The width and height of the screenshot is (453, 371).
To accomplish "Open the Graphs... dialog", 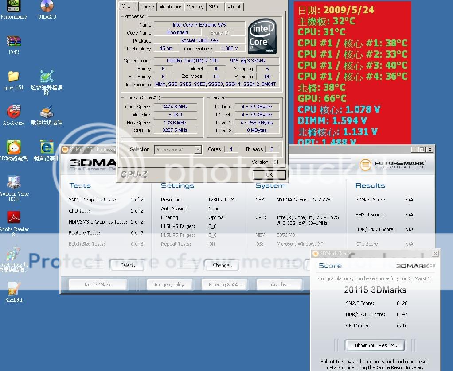I will [x=280, y=285].
